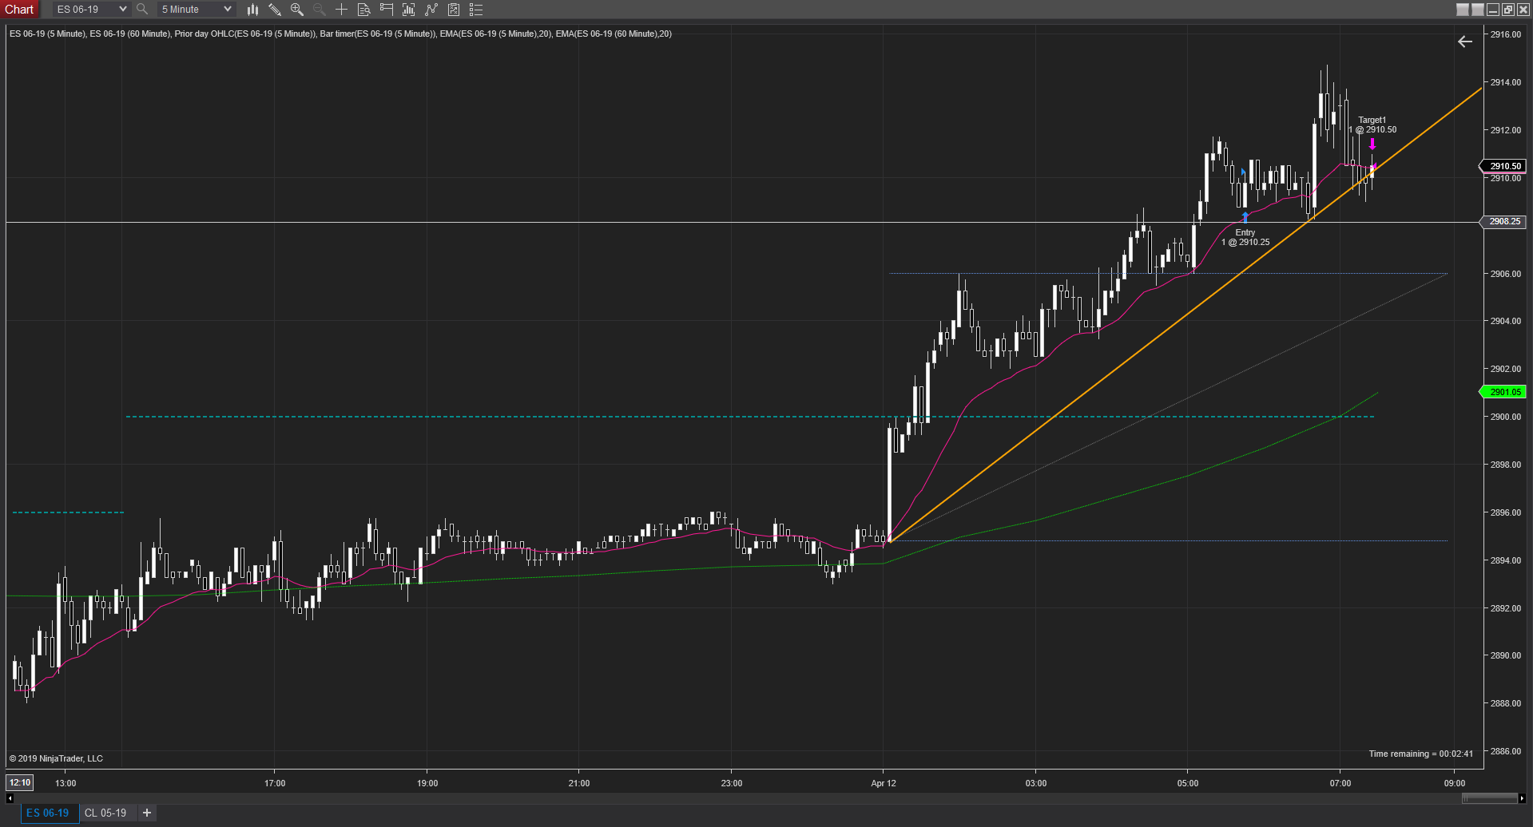Click the 12:10 time marker label
1533x827 pixels.
pyautogui.click(x=20, y=782)
